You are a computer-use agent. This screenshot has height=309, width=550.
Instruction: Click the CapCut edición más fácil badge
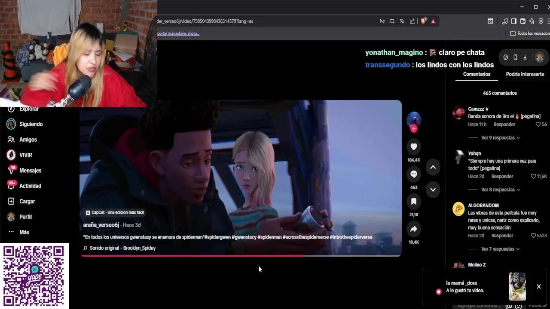pyautogui.click(x=115, y=212)
